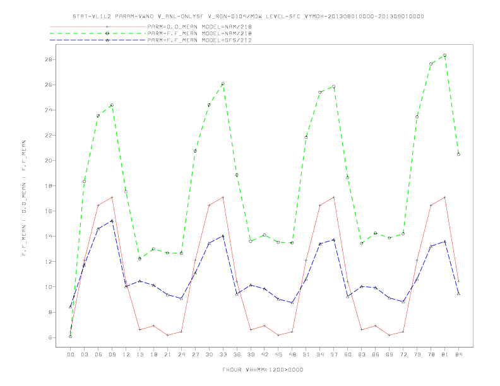This screenshot has height=386, width=500.
Task: Click x-axis tick label 54
Action: click(x=320, y=354)
